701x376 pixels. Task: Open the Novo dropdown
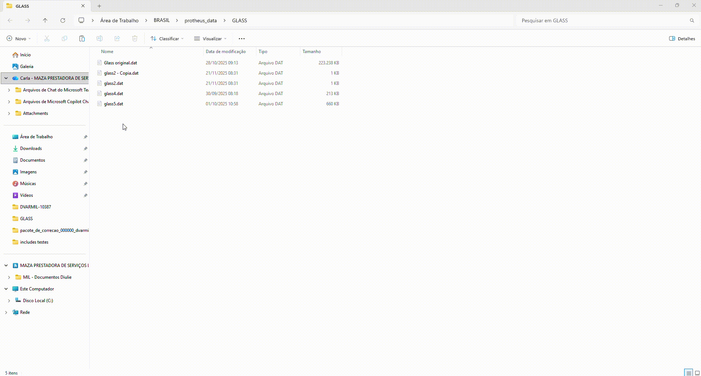click(19, 38)
